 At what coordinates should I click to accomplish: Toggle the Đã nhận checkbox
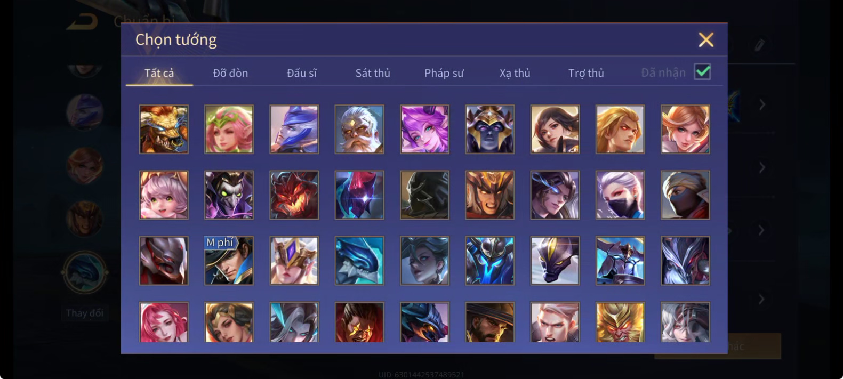[703, 72]
